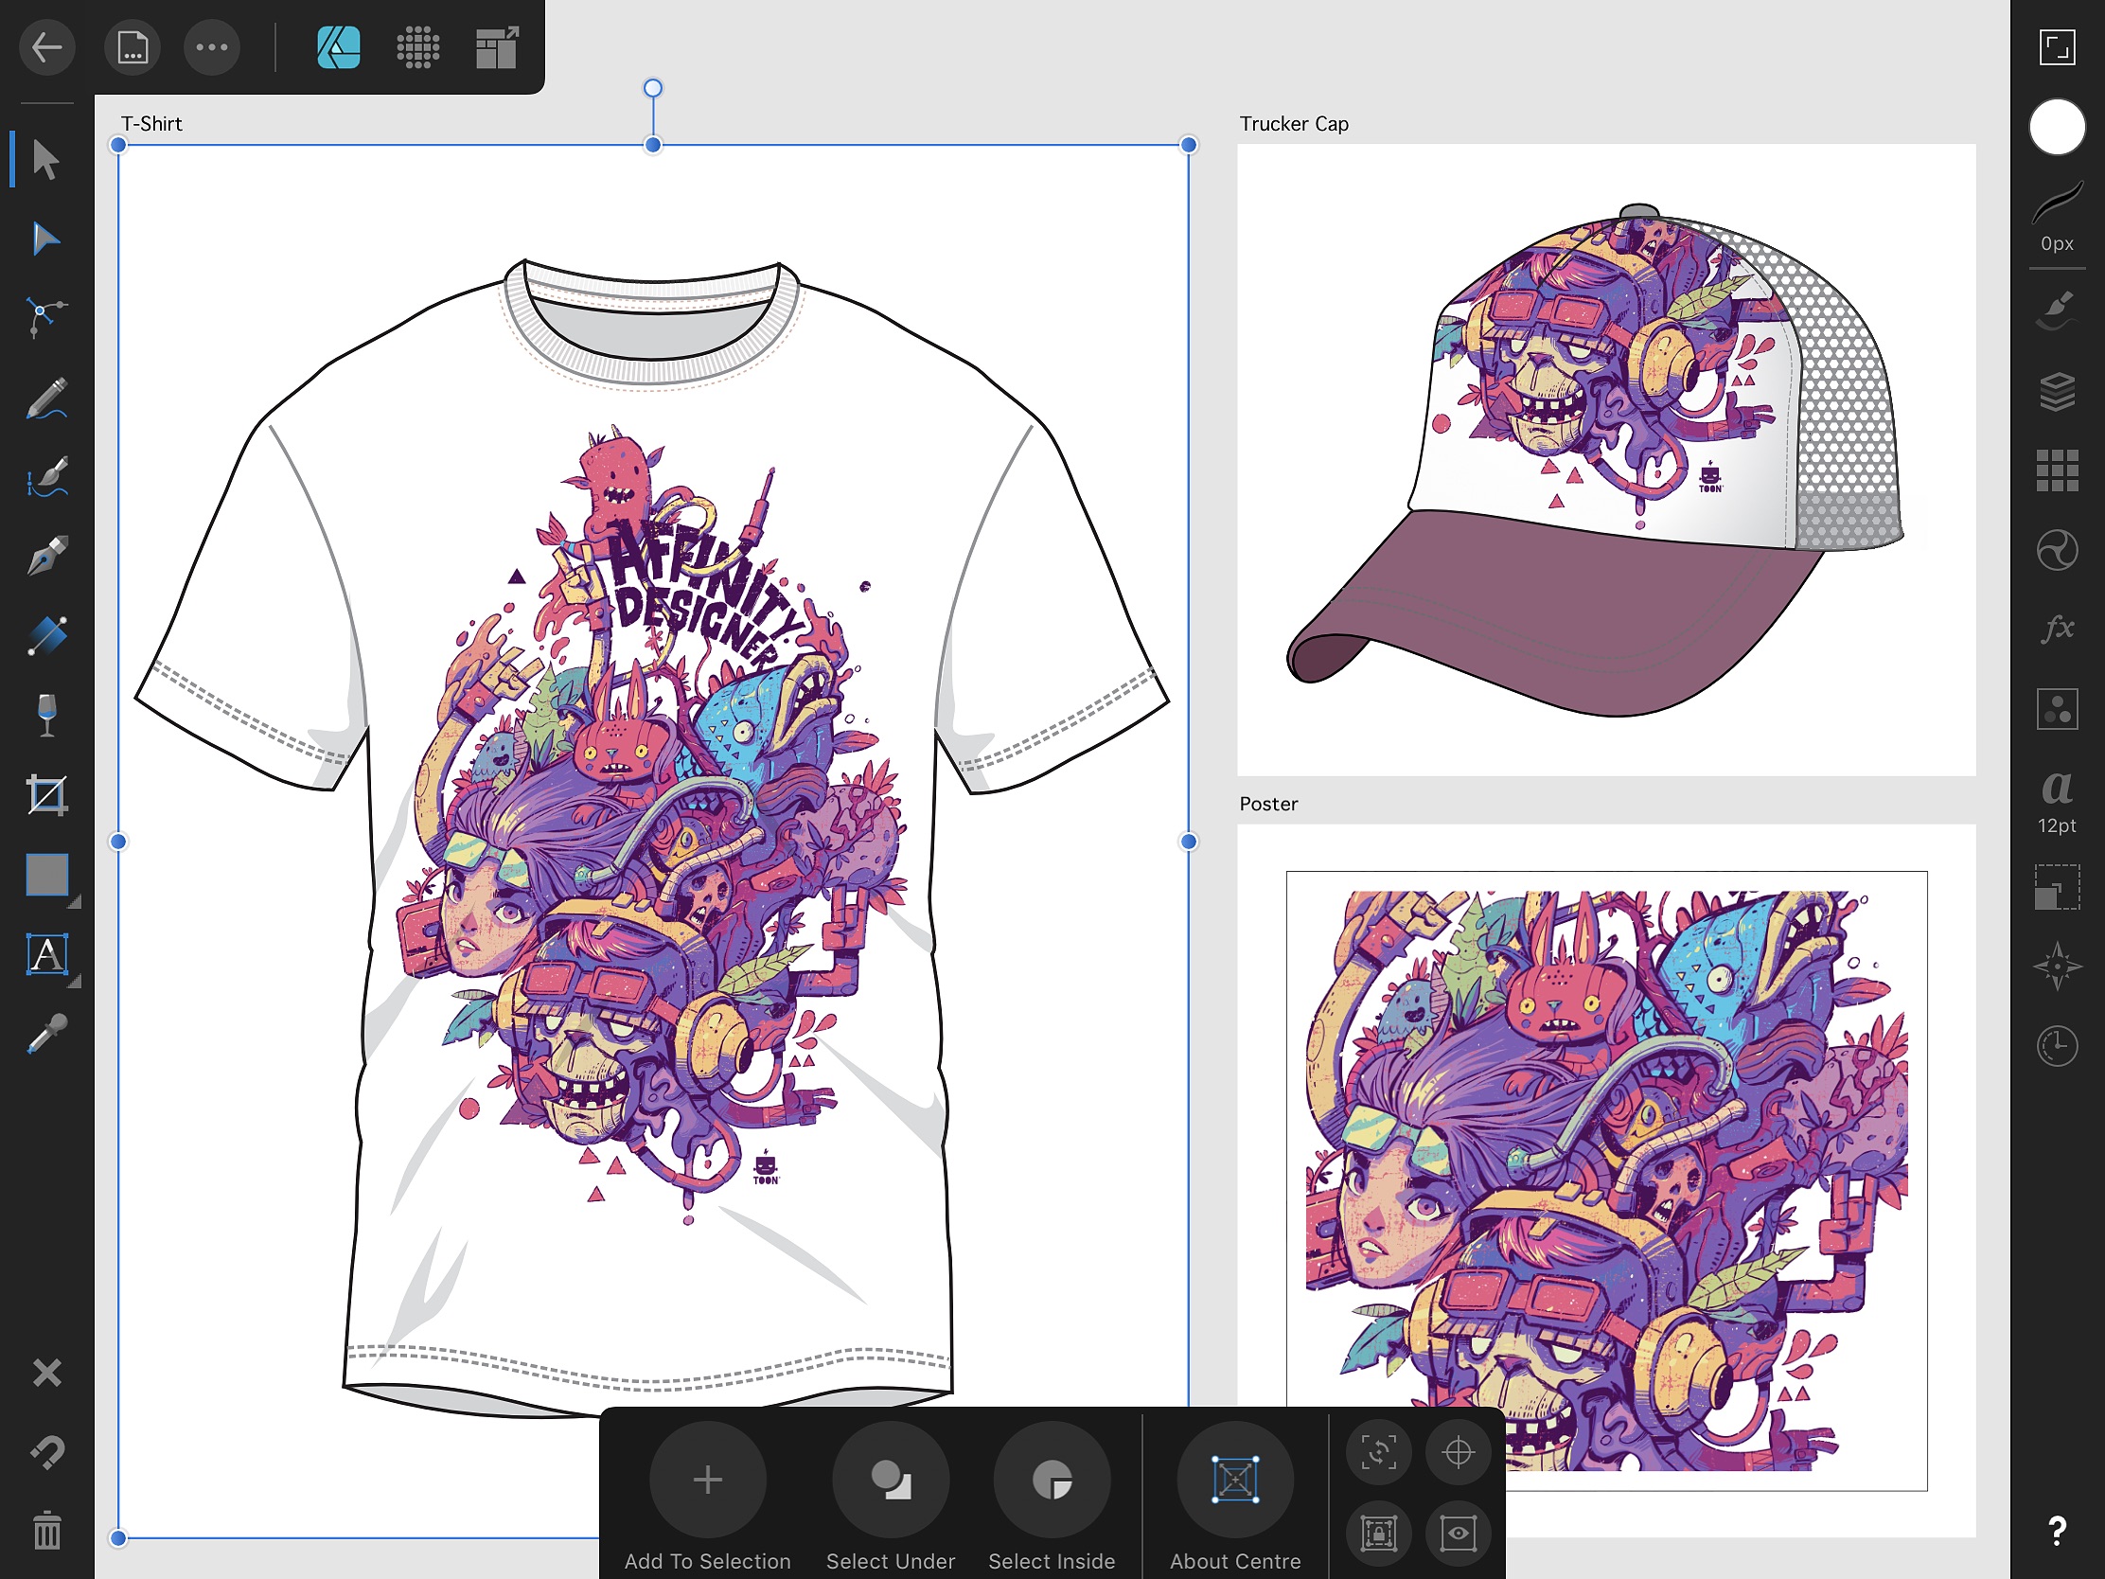Go back using the arrow button

coord(45,46)
